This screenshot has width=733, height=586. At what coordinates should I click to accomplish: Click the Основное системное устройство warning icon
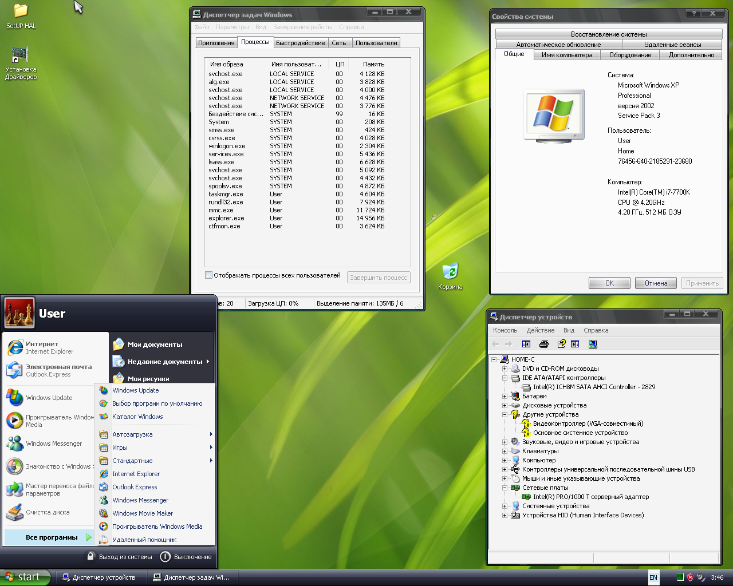(x=526, y=433)
